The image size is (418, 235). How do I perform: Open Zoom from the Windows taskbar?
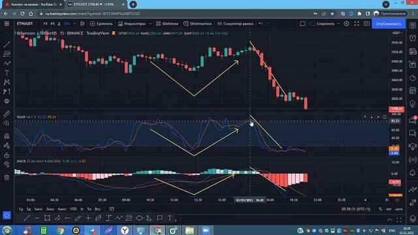click(x=205, y=230)
